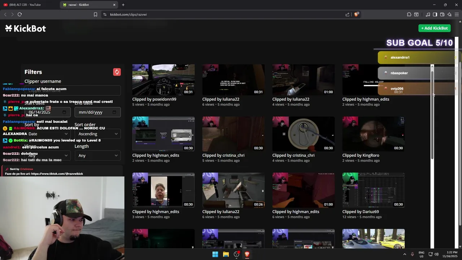This screenshot has width=462, height=260.
Task: Open the circular app icon beside File Explorer
Action: (236, 254)
